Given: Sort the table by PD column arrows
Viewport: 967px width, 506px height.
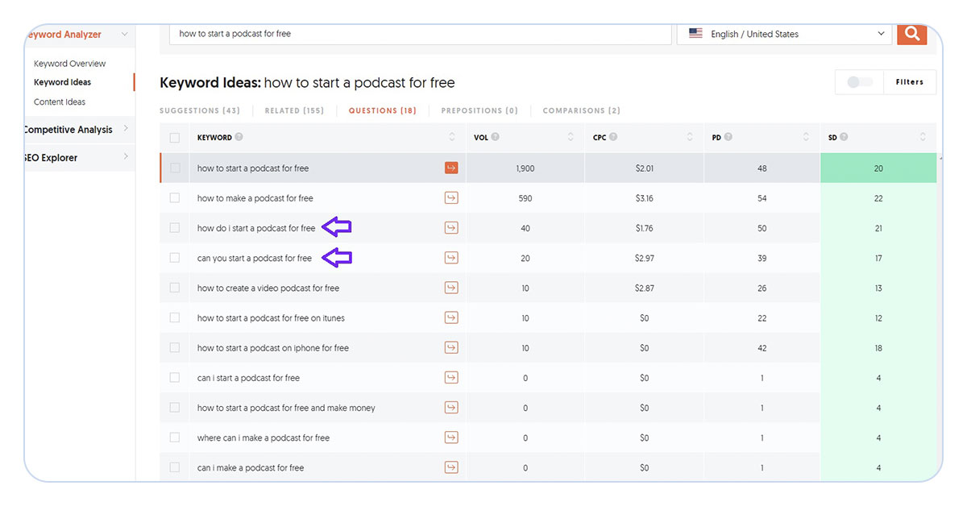Looking at the screenshot, I should pos(806,138).
